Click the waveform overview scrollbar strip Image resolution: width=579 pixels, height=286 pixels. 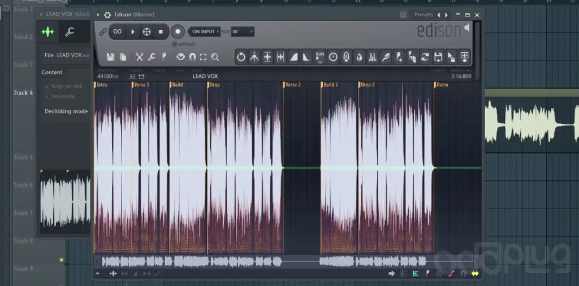(287, 262)
